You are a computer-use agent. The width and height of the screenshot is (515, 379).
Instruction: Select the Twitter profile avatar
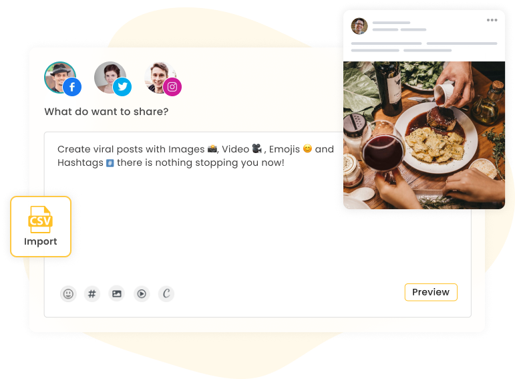(110, 78)
